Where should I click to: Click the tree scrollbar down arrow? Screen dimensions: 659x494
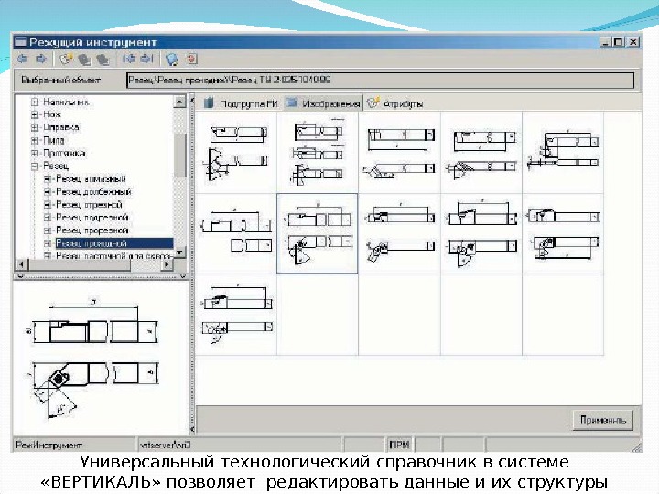click(180, 252)
